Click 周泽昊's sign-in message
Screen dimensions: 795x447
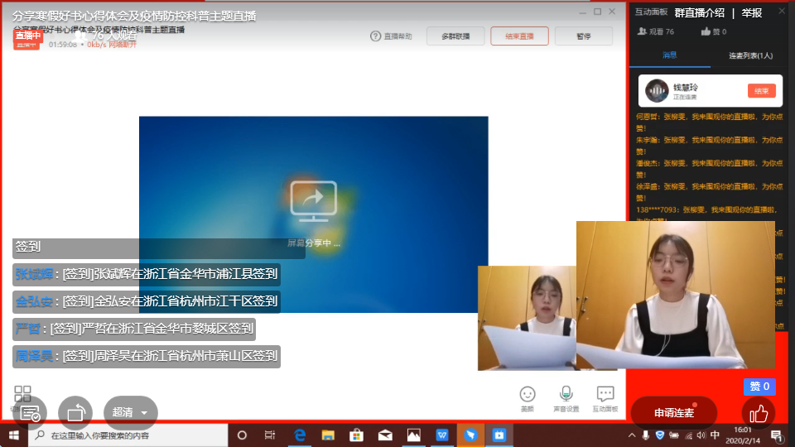point(147,356)
